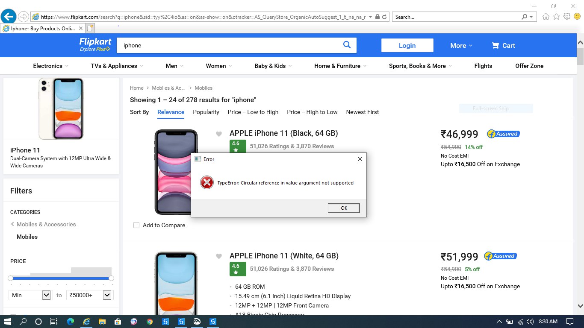584x328 pixels.
Task: Click the red error icon in dialog
Action: pyautogui.click(x=207, y=183)
